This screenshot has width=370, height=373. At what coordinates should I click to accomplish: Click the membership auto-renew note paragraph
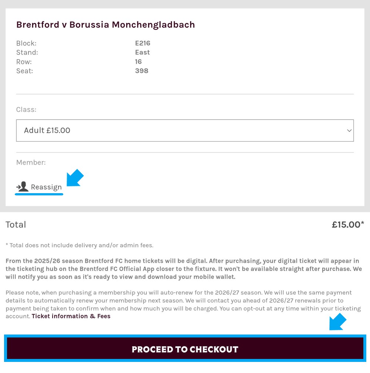tap(183, 304)
